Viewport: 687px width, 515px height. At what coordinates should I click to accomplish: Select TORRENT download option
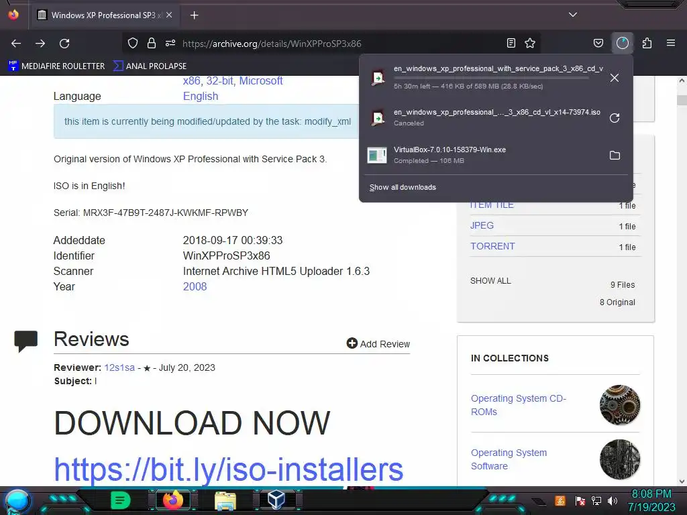[492, 246]
